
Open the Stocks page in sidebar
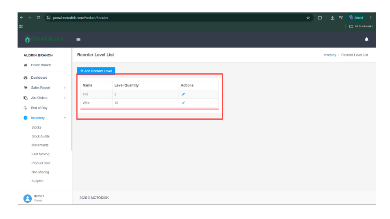pyautogui.click(x=37, y=127)
